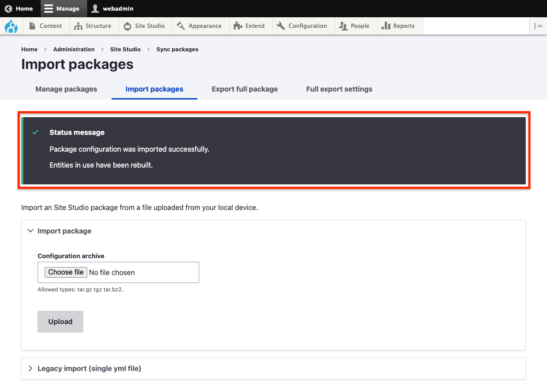
Task: Open the Configuration admin menu
Action: tap(302, 26)
